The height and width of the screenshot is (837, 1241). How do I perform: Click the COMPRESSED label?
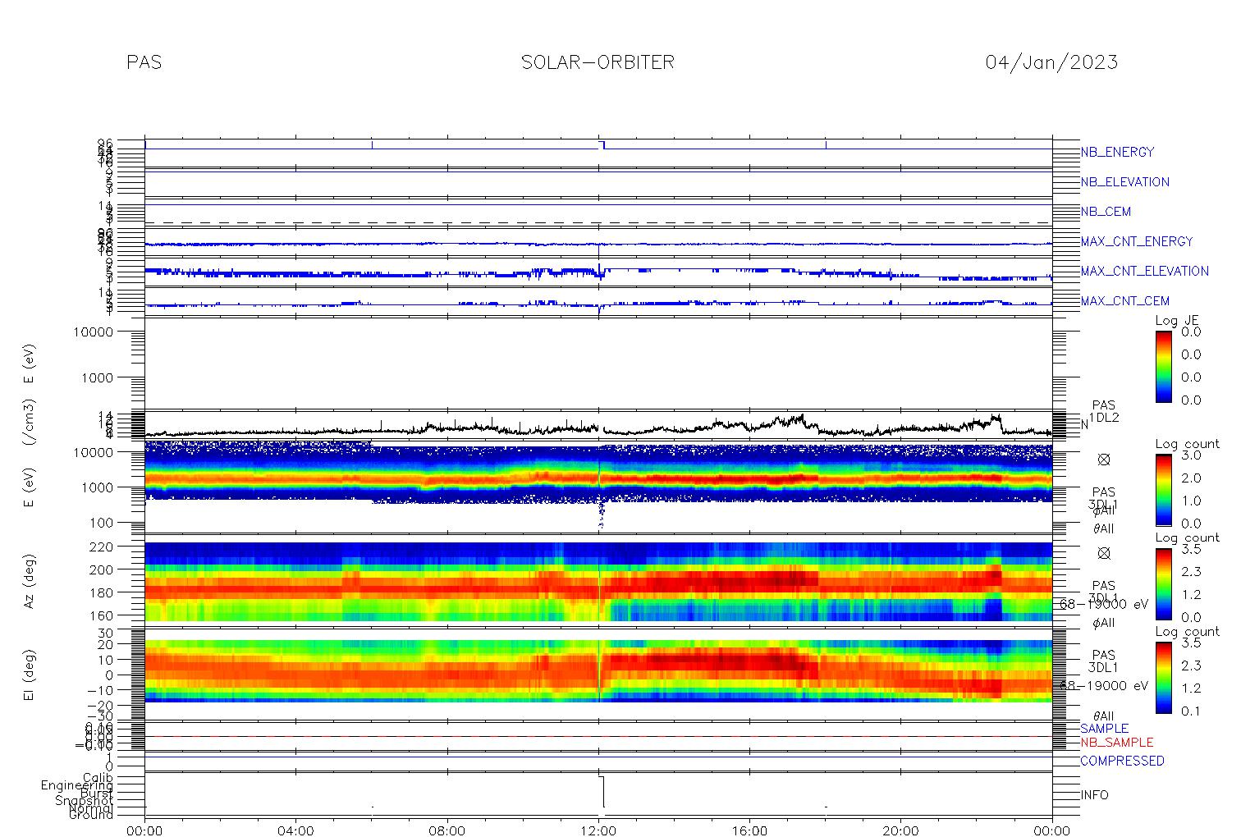pyautogui.click(x=1122, y=761)
